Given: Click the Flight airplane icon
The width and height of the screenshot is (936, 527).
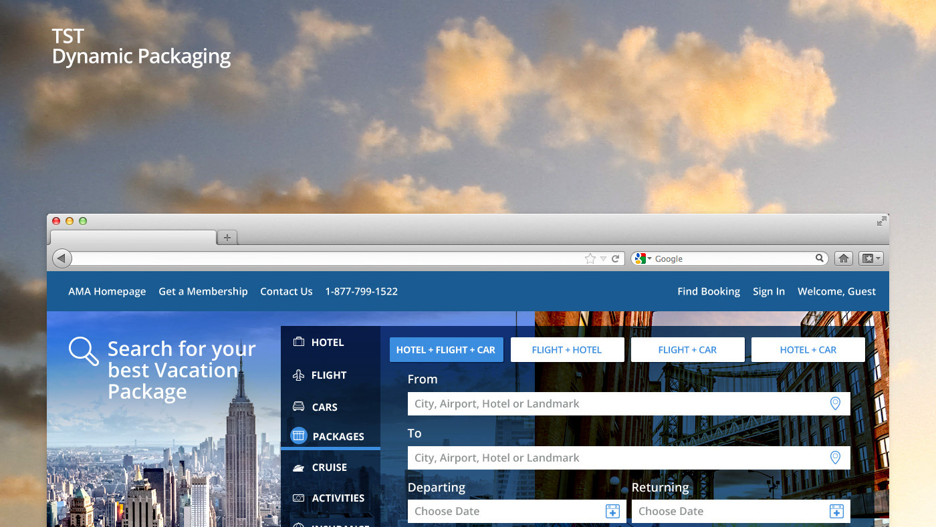Looking at the screenshot, I should (298, 375).
